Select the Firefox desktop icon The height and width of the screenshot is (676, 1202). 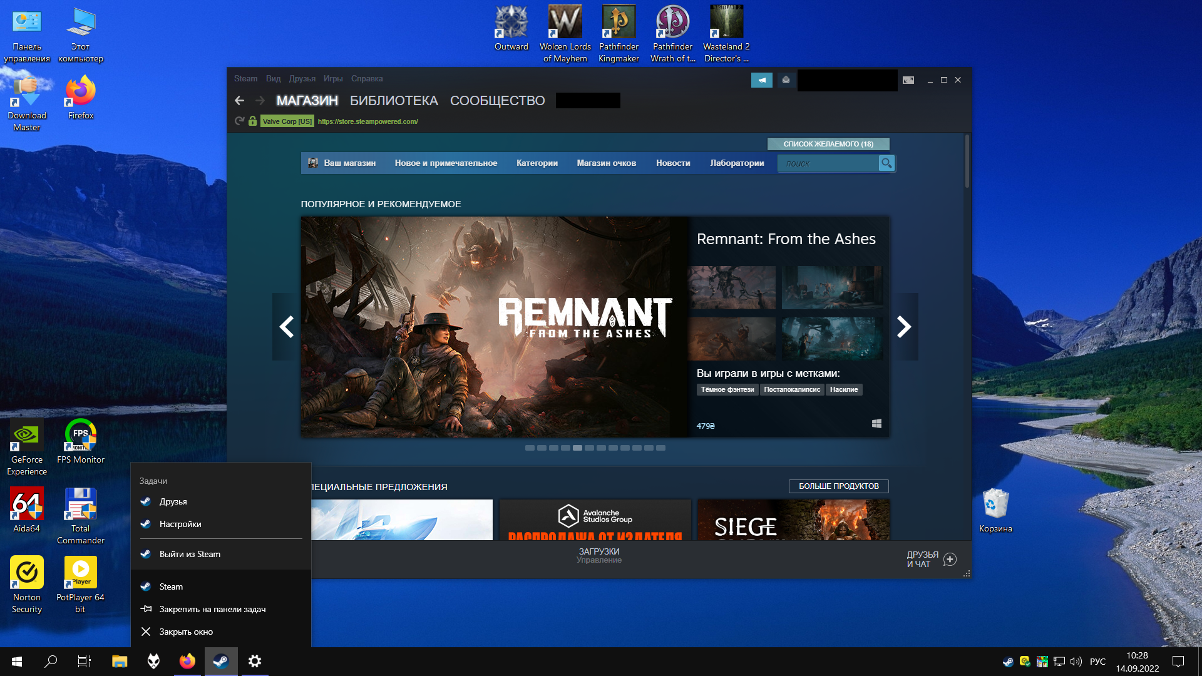[x=81, y=98]
